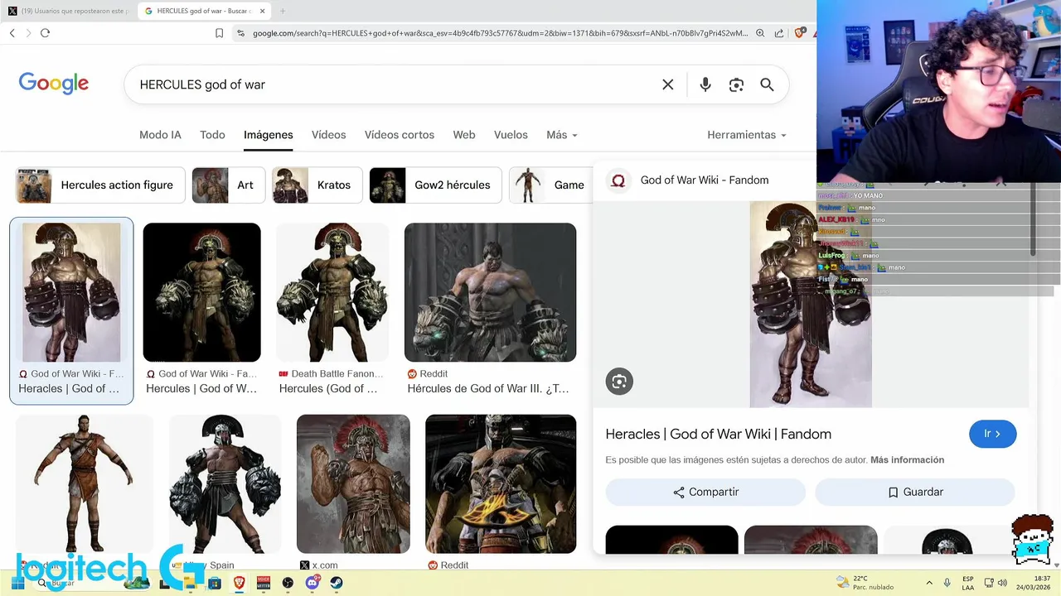The image size is (1061, 596).
Task: Select the Hercules action figure filter chip
Action: (100, 185)
